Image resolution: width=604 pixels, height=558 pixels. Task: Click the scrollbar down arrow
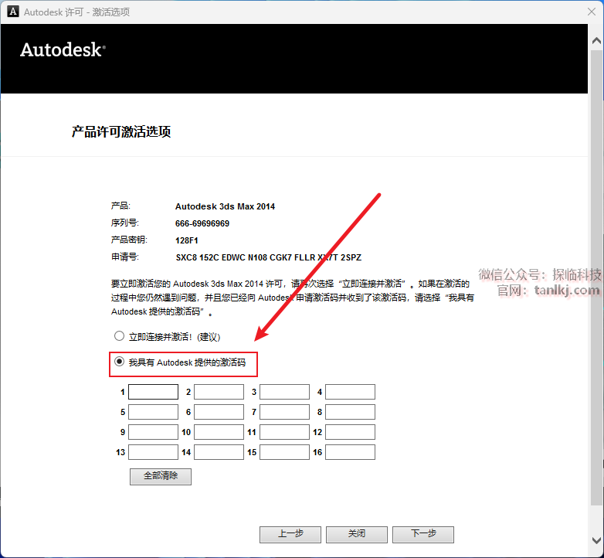(596, 540)
